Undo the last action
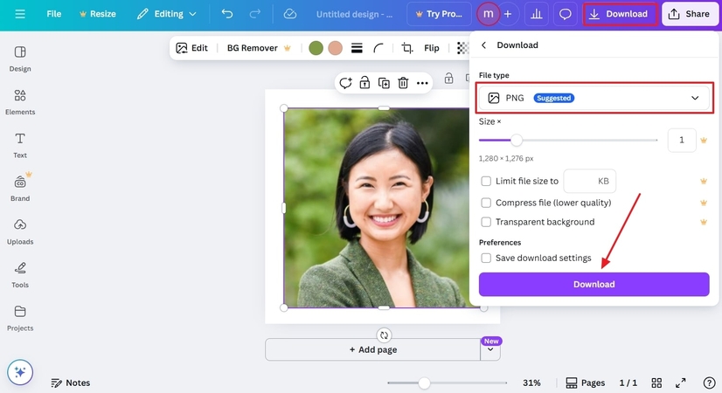Image resolution: width=722 pixels, height=393 pixels. click(227, 14)
